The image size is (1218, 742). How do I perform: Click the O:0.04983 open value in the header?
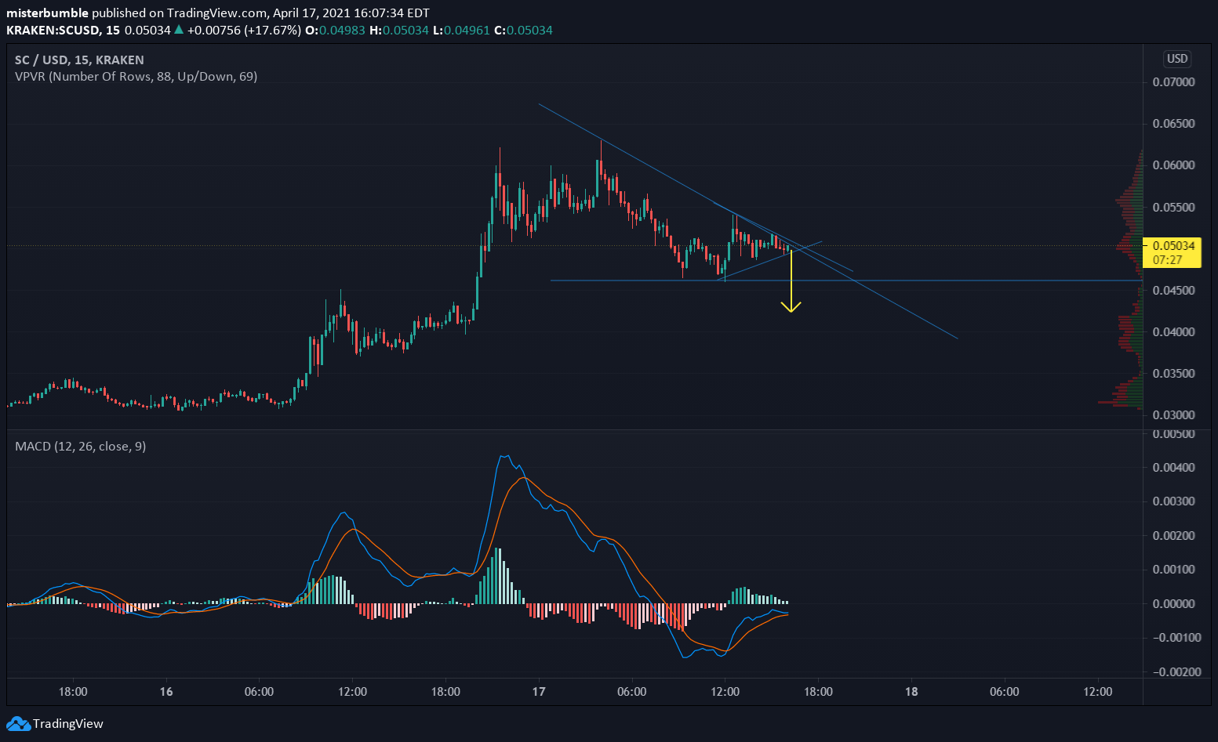(x=336, y=31)
